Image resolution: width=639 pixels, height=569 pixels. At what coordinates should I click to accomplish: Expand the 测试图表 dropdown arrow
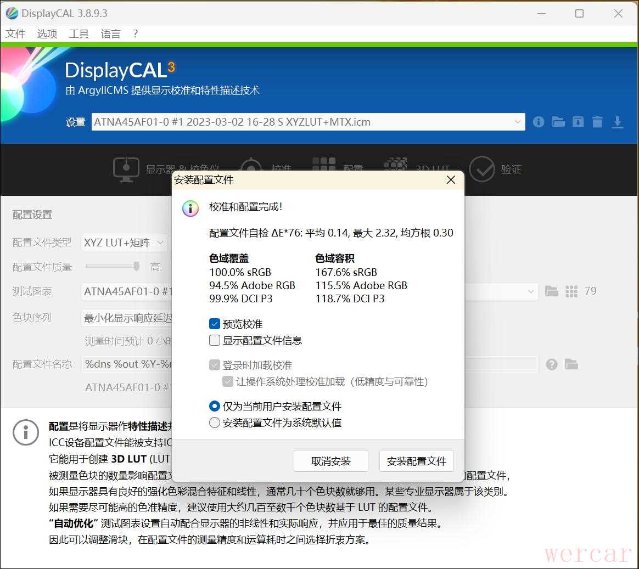pyautogui.click(x=530, y=291)
